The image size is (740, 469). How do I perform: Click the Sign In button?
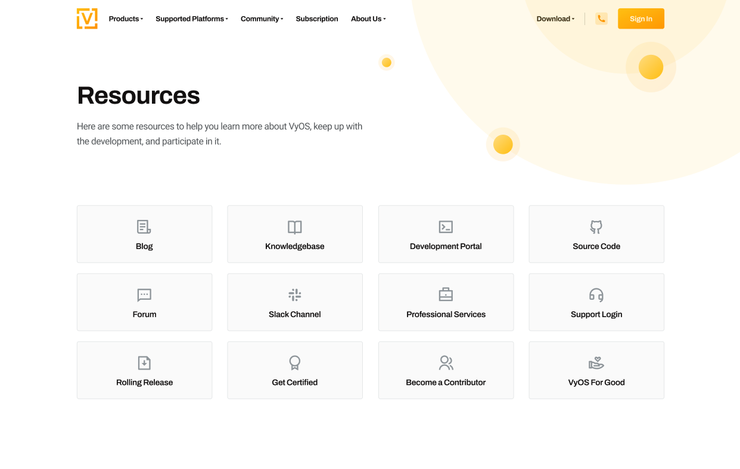pos(640,18)
